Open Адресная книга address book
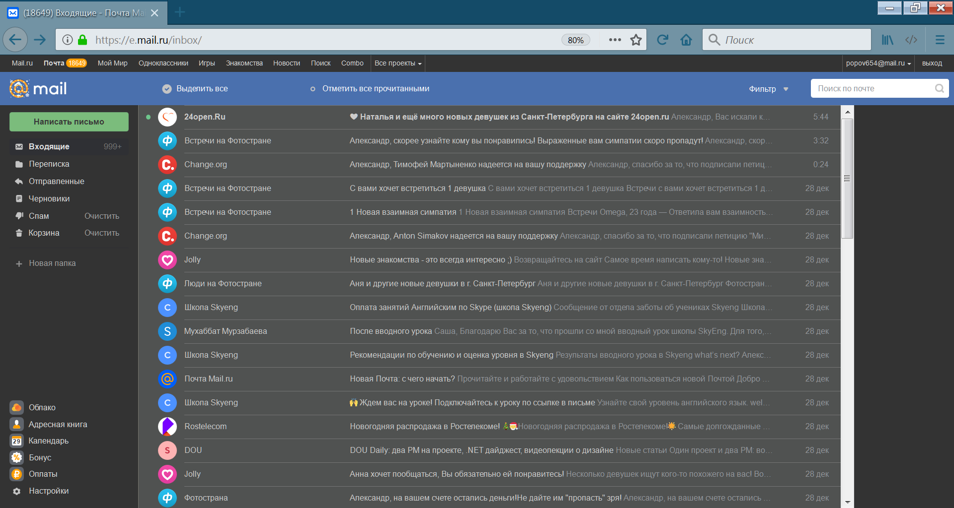Viewport: 954px width, 508px height. click(49, 424)
